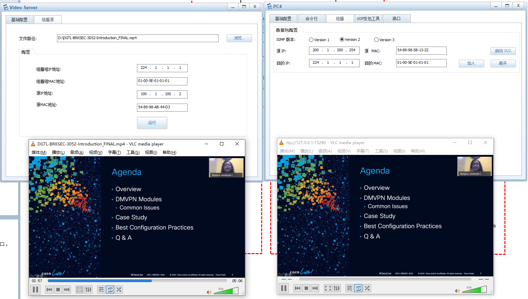
Task: Select IGMP Version 3 radio button
Action: (x=376, y=40)
